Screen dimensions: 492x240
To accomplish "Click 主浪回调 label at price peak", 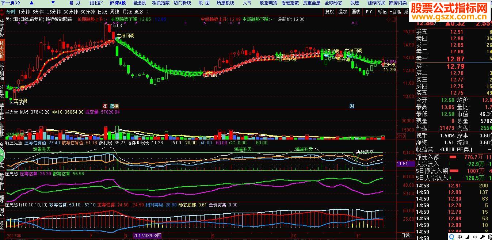I will (x=125, y=36).
